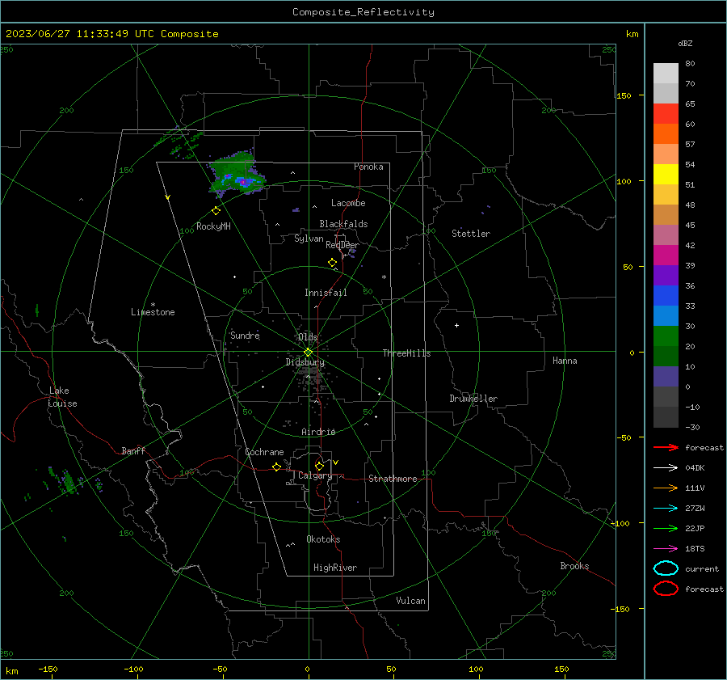Click the ThreeHills label

(406, 353)
